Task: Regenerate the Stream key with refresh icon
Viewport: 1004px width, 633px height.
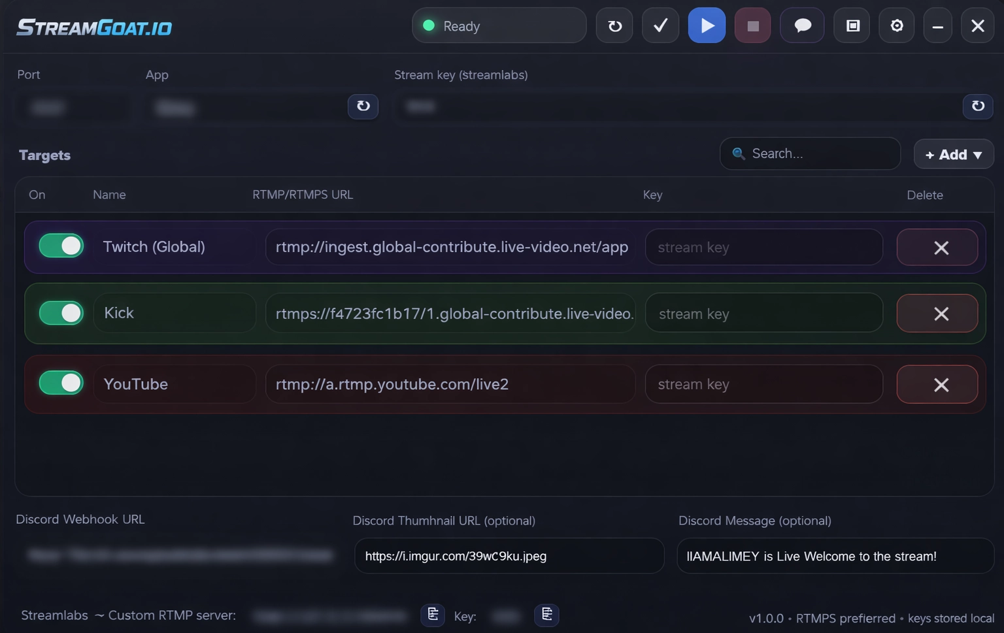Action: (978, 106)
